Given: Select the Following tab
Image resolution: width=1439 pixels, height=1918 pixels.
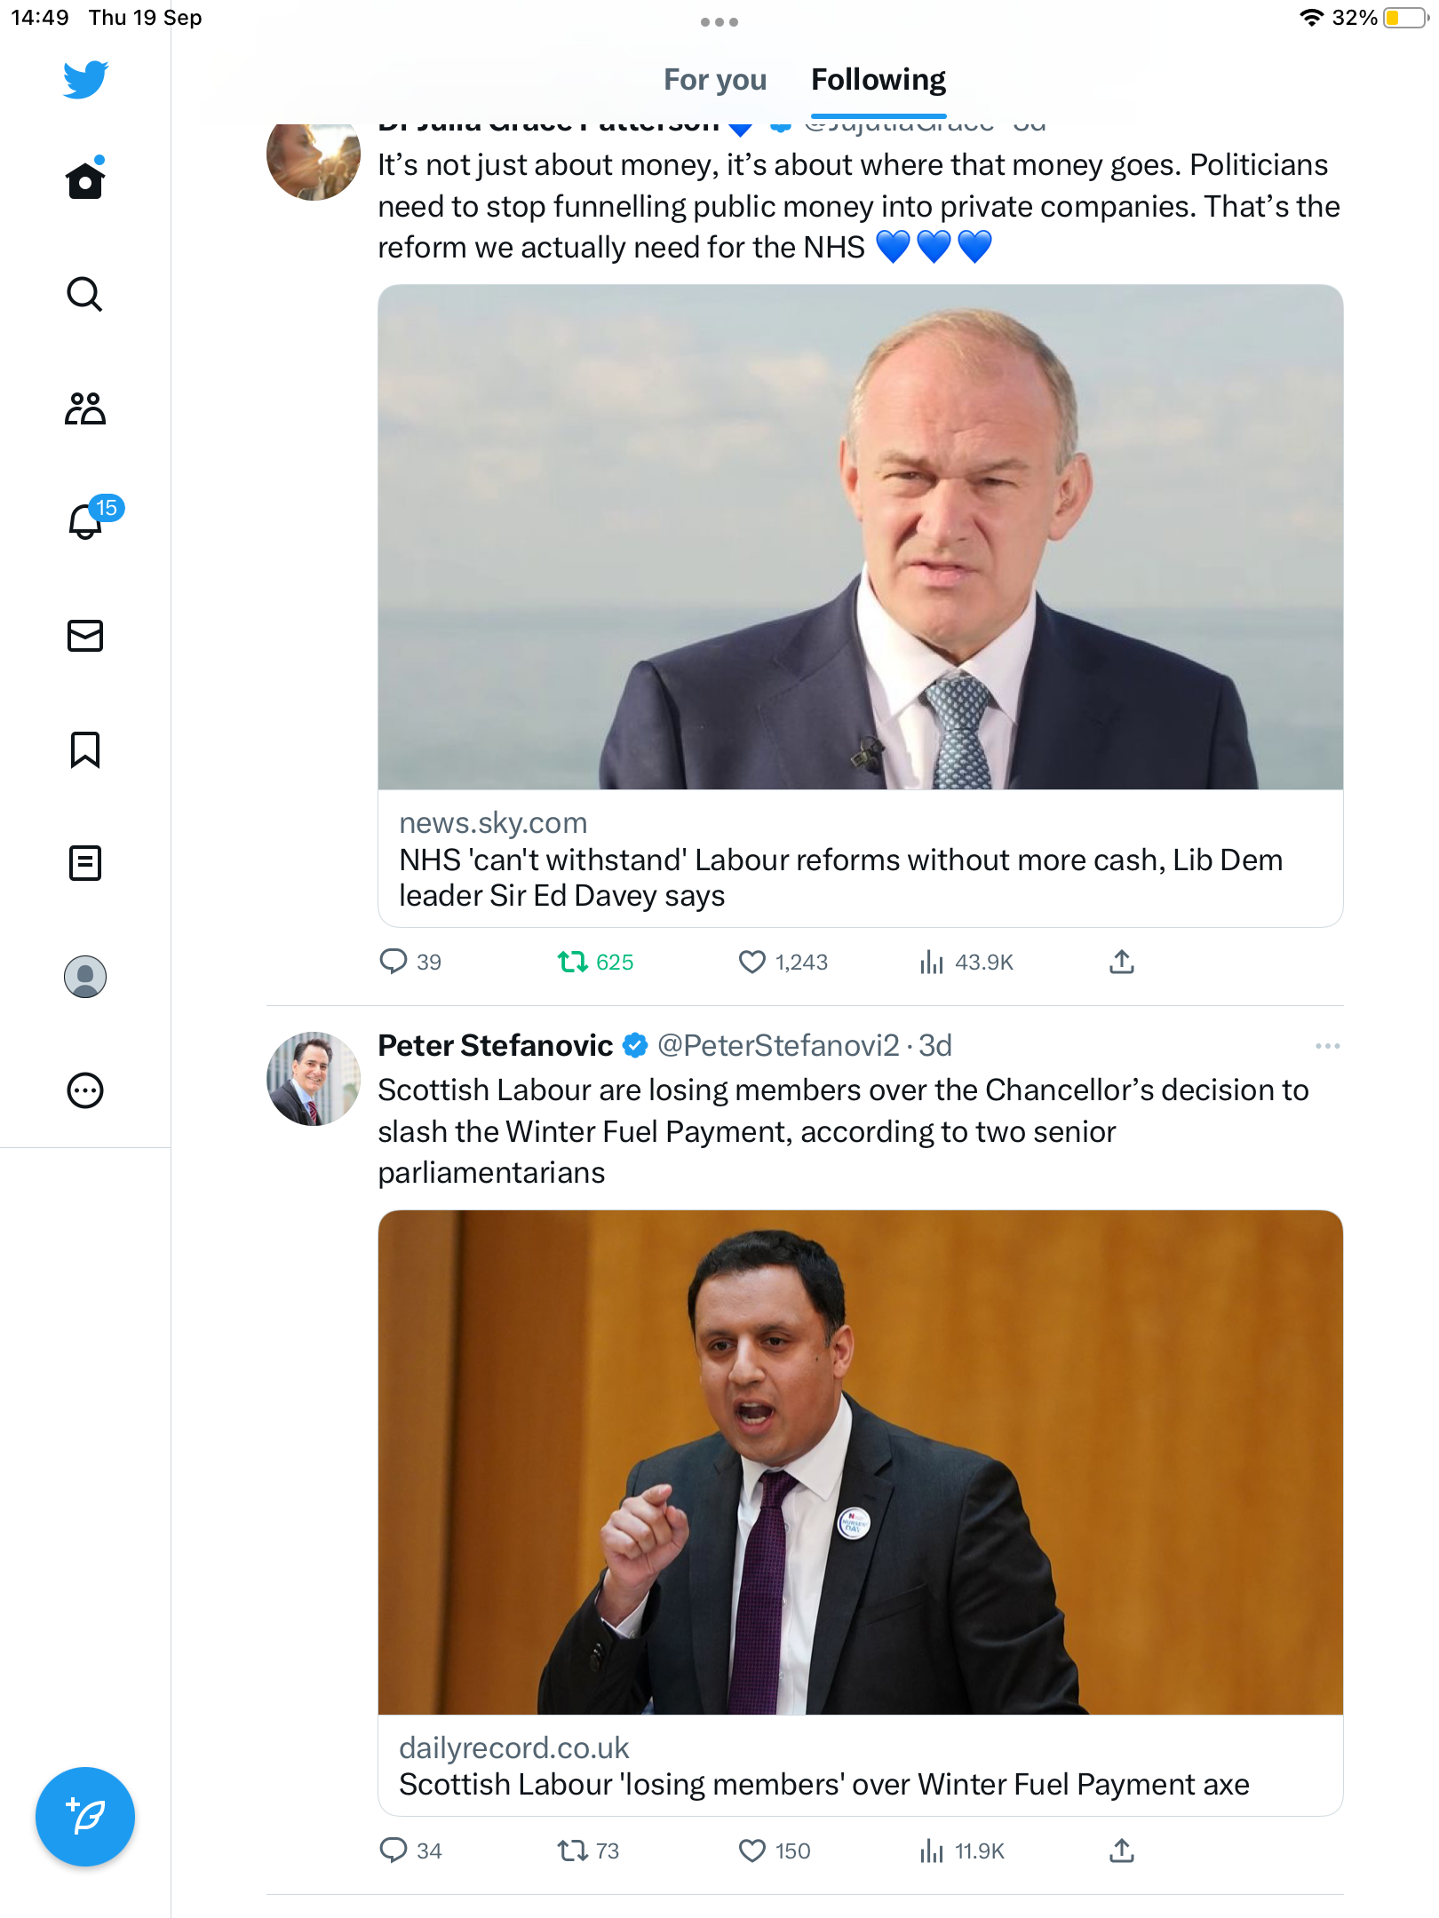Looking at the screenshot, I should click(x=878, y=80).
